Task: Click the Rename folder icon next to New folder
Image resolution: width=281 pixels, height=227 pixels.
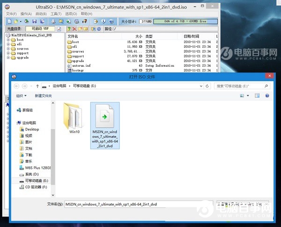Action: coord(86,29)
